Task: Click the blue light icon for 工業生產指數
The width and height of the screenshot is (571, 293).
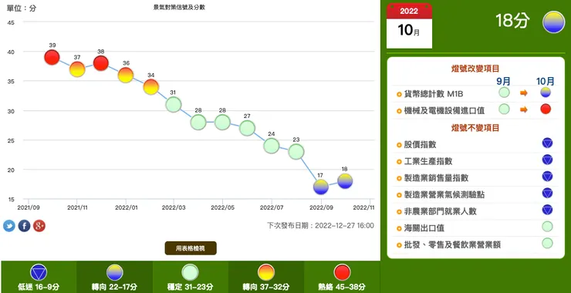Action: click(x=547, y=160)
